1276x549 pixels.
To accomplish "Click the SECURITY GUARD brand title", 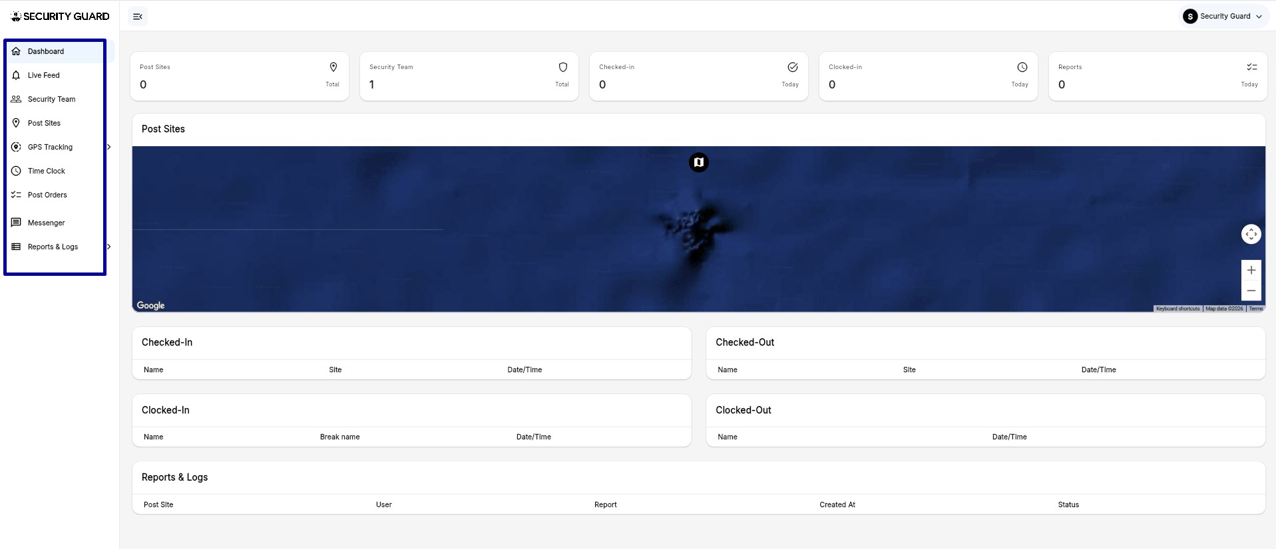I will click(x=66, y=17).
